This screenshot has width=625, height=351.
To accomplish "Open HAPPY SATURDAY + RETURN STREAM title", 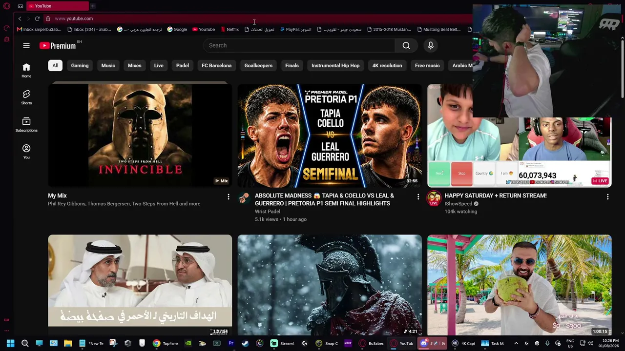I will (x=496, y=195).
